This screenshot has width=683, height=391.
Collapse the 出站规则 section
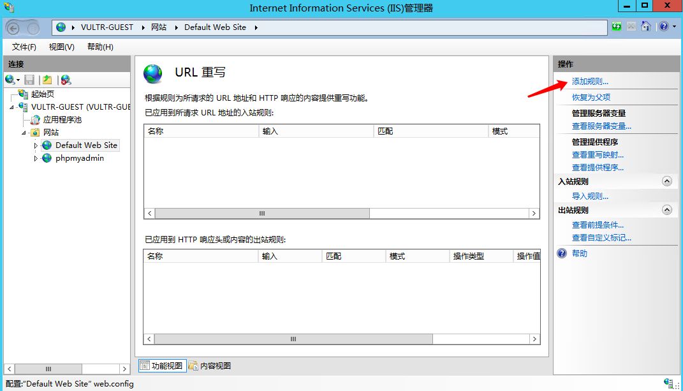[x=667, y=210]
